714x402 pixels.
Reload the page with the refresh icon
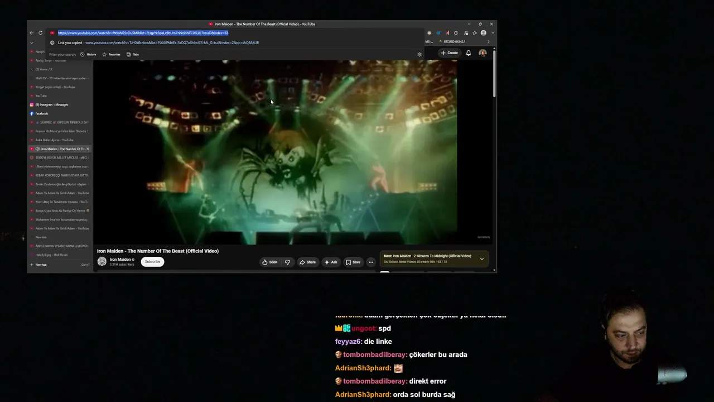[40, 33]
